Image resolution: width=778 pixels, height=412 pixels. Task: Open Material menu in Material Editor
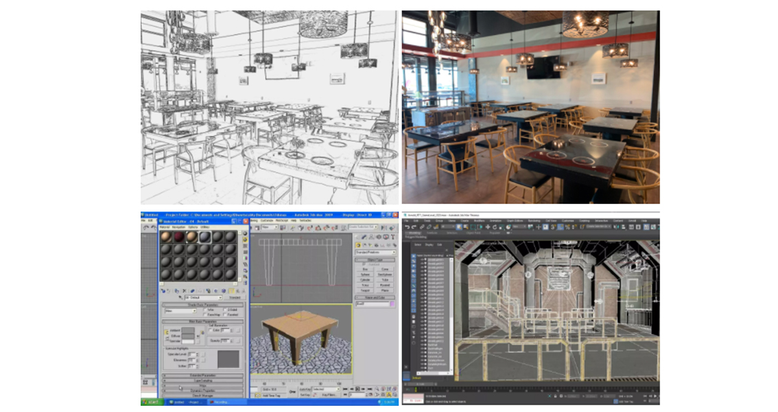[165, 227]
